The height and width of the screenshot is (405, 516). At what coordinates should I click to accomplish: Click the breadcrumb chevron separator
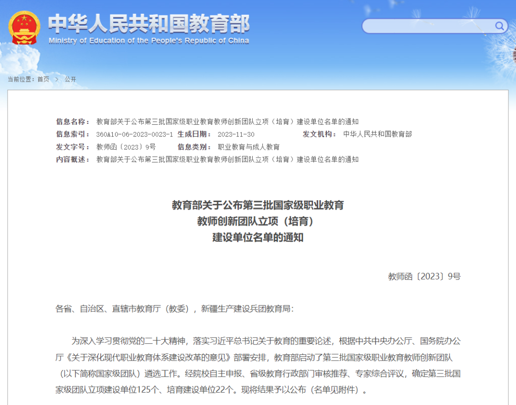click(56, 79)
